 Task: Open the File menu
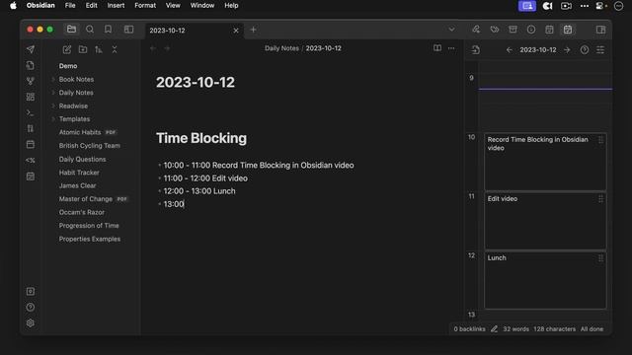(70, 6)
